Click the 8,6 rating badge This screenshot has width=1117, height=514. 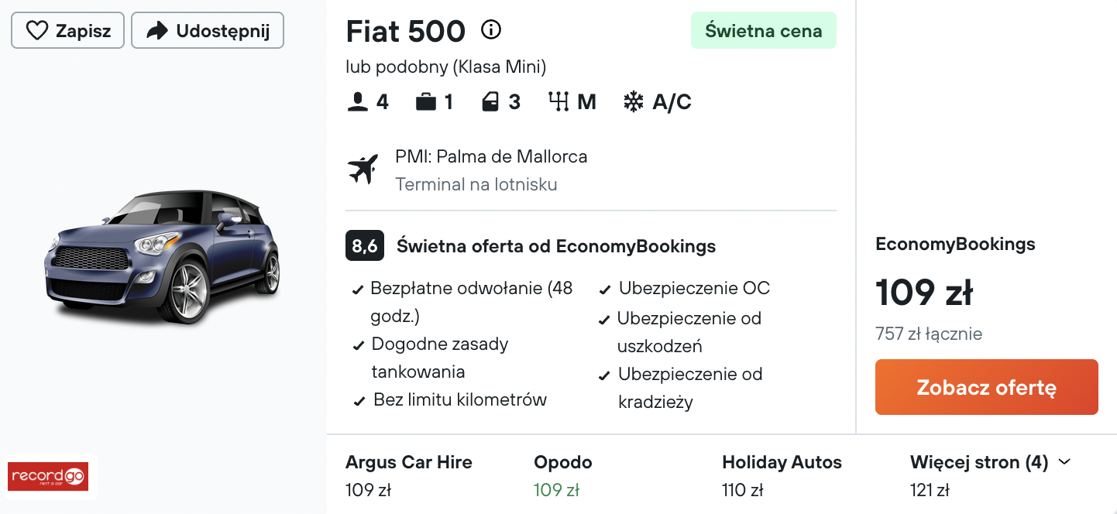pos(365,246)
